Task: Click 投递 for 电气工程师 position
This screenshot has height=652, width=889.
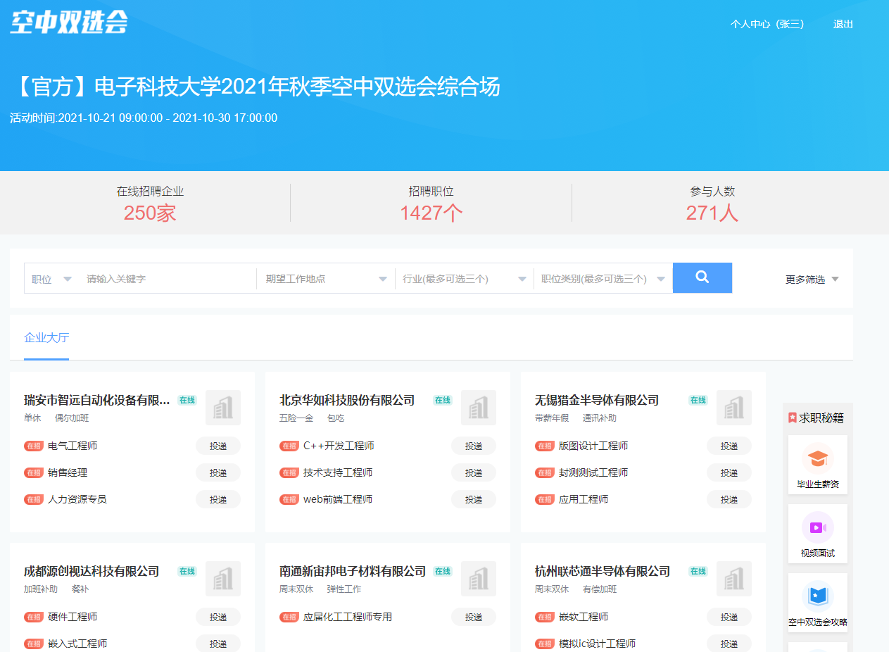Action: point(218,445)
